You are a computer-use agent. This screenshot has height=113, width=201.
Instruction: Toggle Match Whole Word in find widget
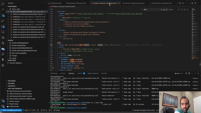[164, 10]
